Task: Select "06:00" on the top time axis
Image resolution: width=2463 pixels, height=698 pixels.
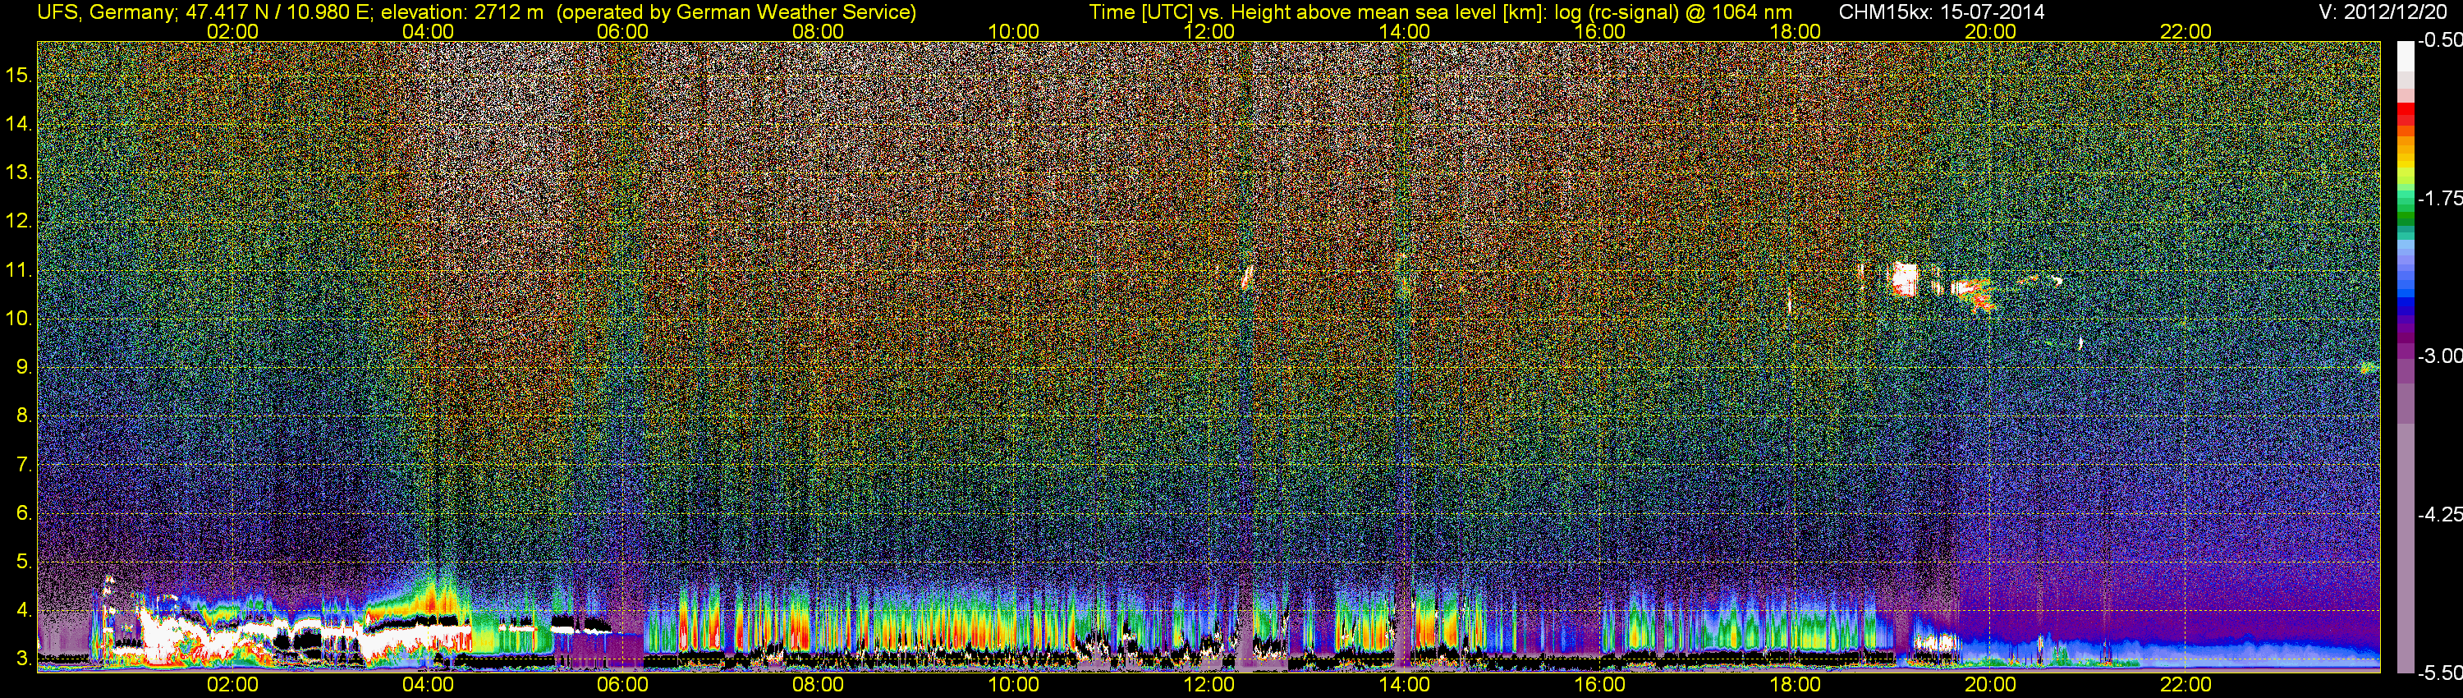Action: pyautogui.click(x=622, y=31)
